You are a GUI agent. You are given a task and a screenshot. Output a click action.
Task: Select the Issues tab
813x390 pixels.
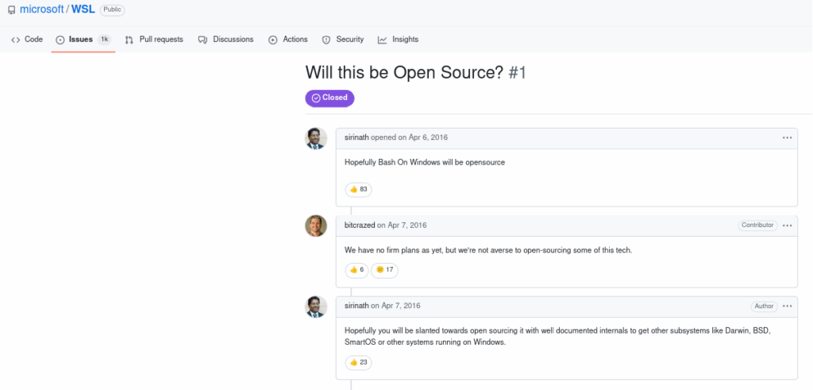pyautogui.click(x=83, y=40)
